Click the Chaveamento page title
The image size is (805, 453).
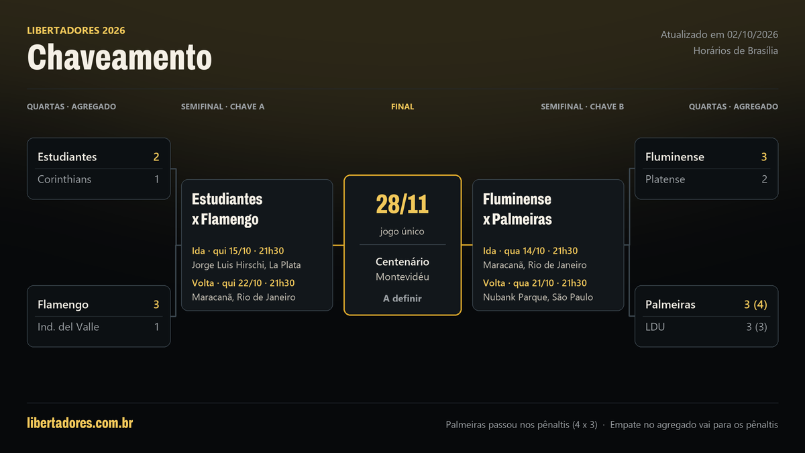(119, 57)
